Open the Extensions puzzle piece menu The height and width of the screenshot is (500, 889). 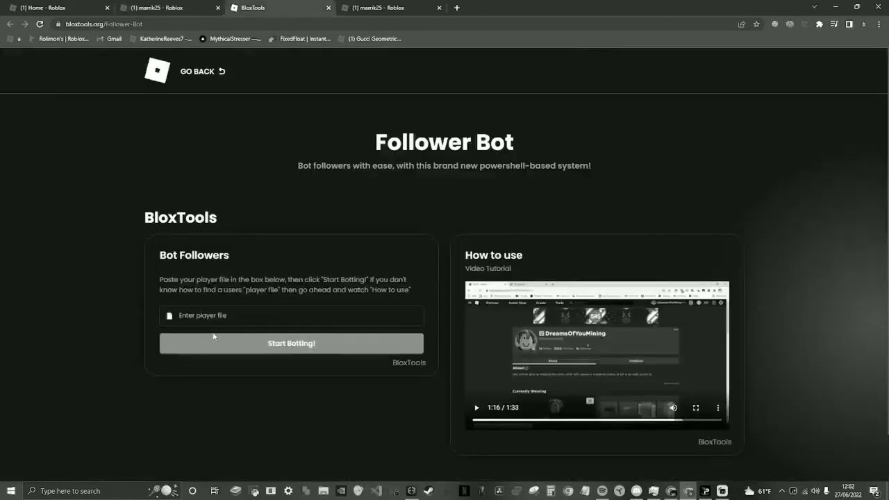click(x=820, y=24)
